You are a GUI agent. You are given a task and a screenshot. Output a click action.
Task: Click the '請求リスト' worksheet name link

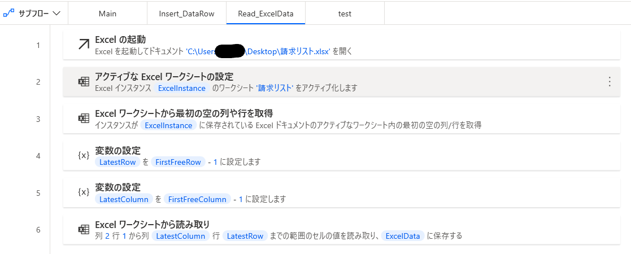point(275,88)
